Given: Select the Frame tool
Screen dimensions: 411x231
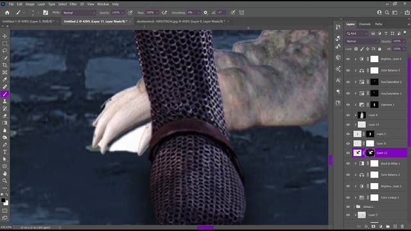Looking at the screenshot, I should click(4, 73).
